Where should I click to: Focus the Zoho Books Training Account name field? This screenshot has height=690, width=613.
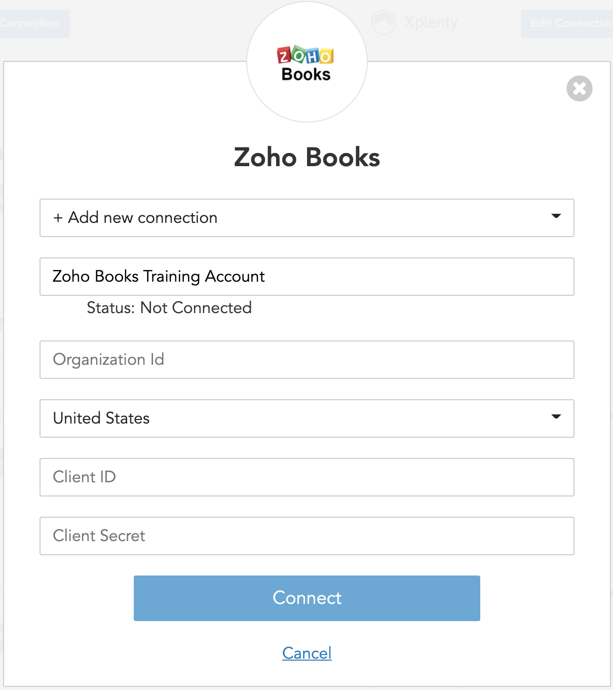pos(306,277)
